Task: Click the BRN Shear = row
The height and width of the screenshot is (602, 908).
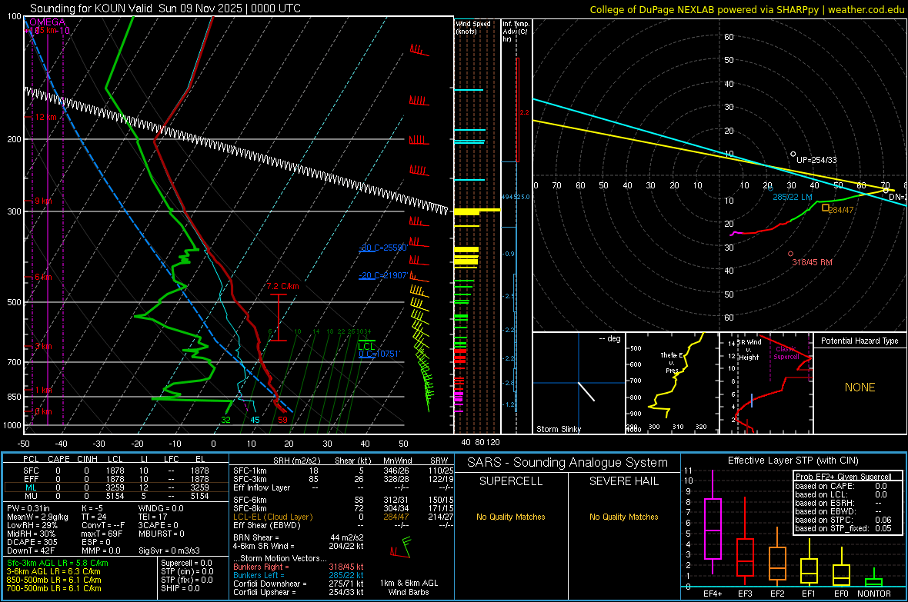Action: (x=299, y=537)
